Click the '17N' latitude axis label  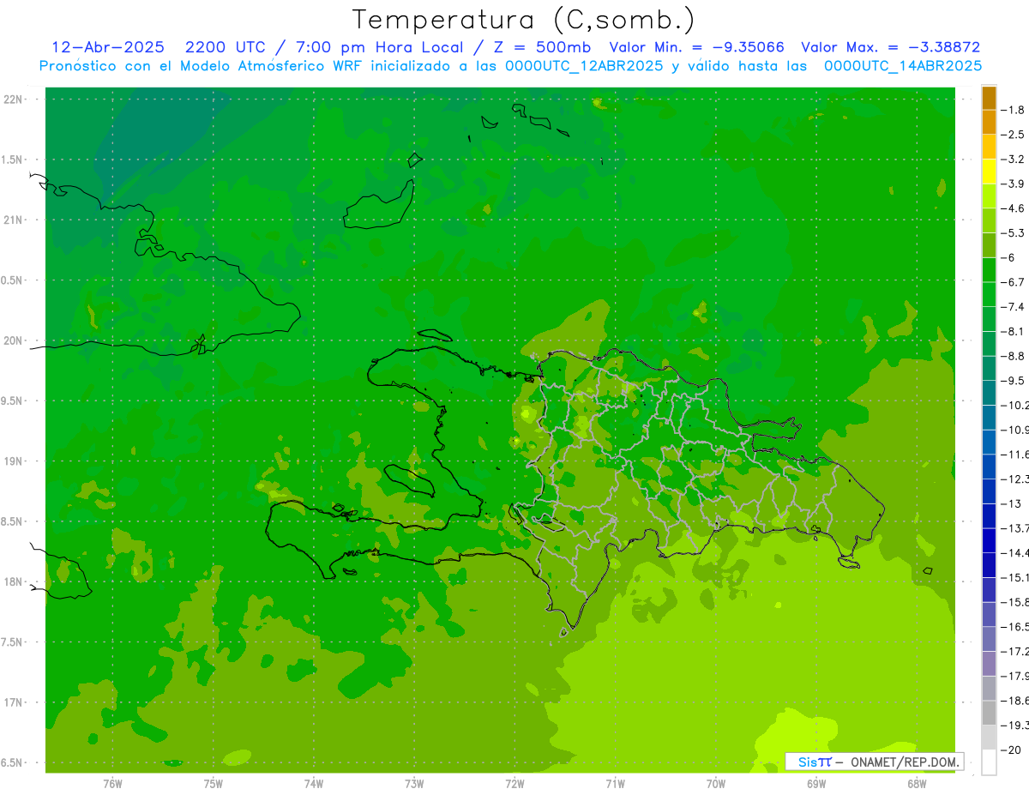[x=12, y=702]
